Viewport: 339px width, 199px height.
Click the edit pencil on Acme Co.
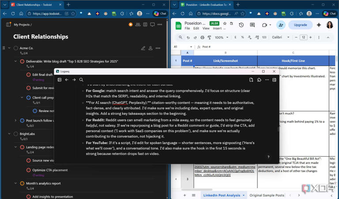coord(143,48)
